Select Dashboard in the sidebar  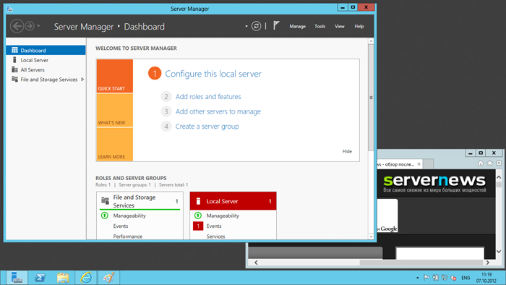coord(46,51)
